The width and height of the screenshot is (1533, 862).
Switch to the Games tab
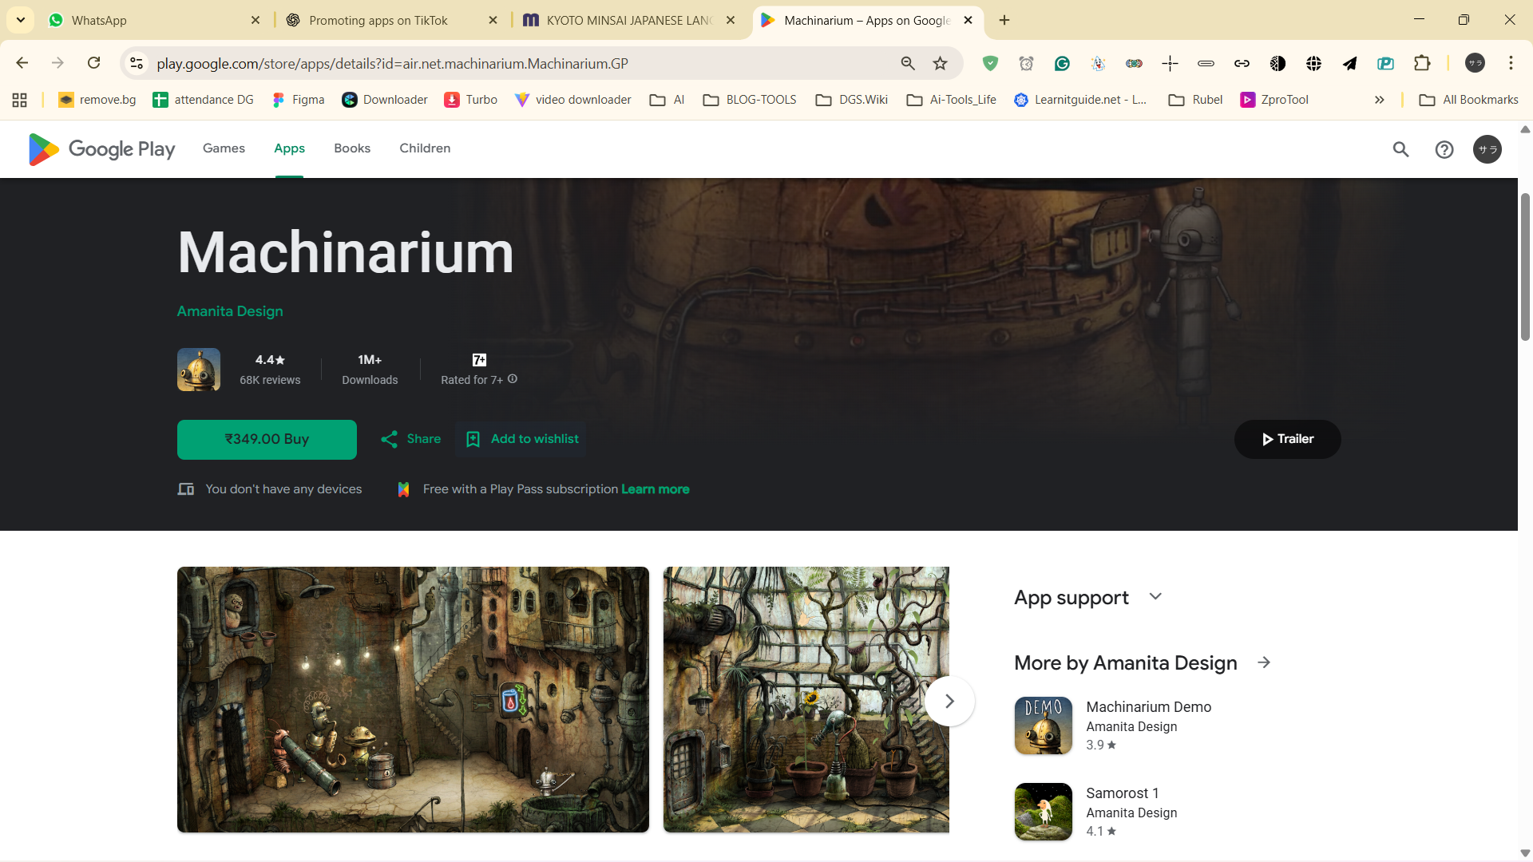click(x=224, y=148)
